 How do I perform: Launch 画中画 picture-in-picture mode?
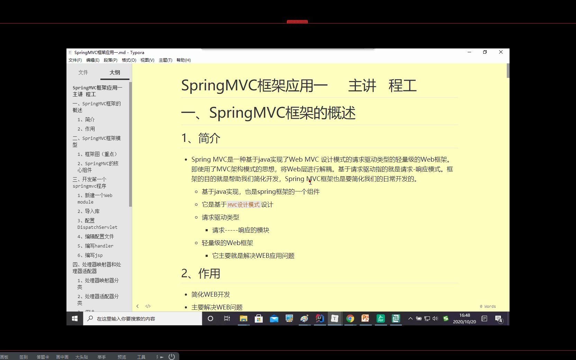(x=62, y=357)
